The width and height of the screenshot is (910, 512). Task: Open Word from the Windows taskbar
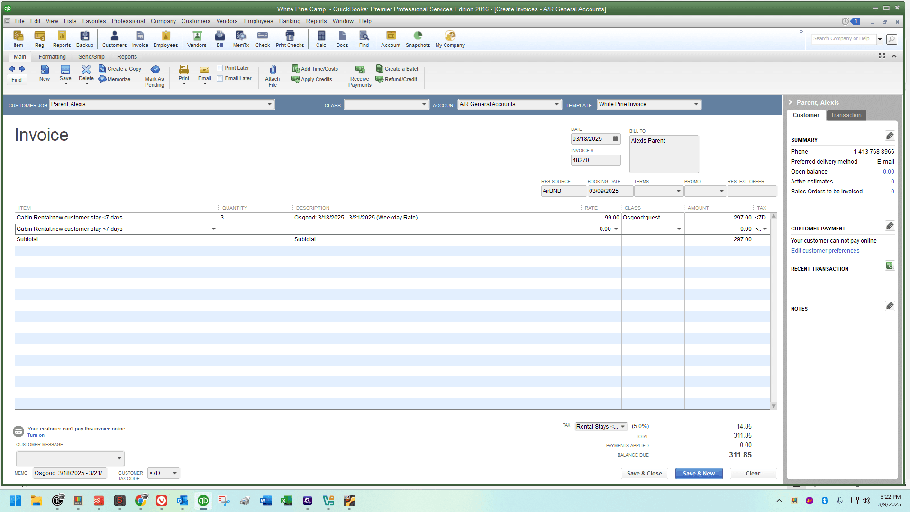click(x=265, y=501)
